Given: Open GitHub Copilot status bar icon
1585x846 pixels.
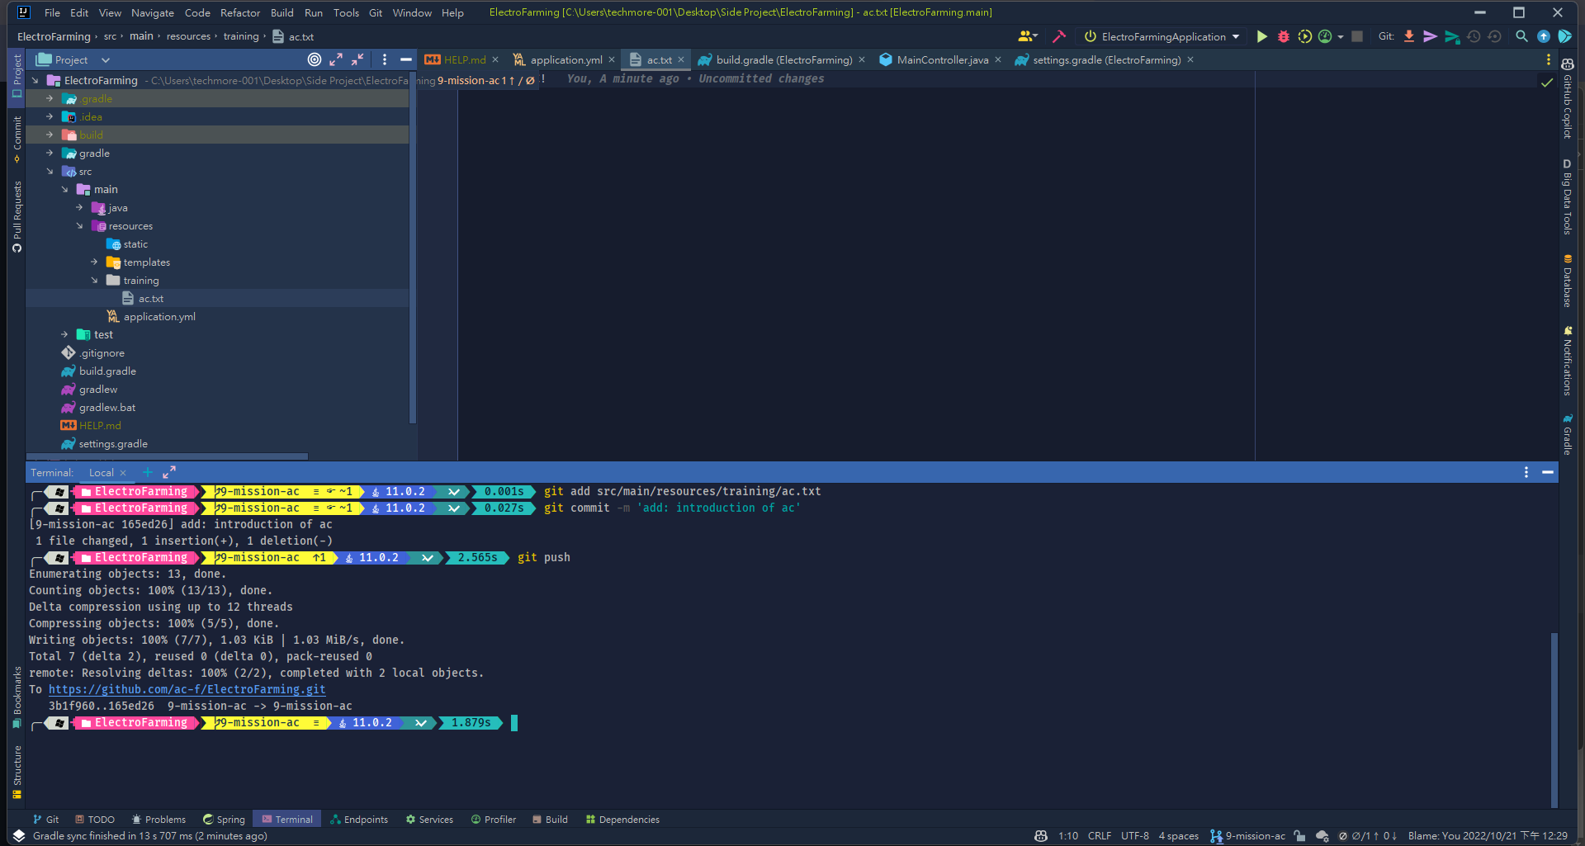Looking at the screenshot, I should pyautogui.click(x=1041, y=836).
